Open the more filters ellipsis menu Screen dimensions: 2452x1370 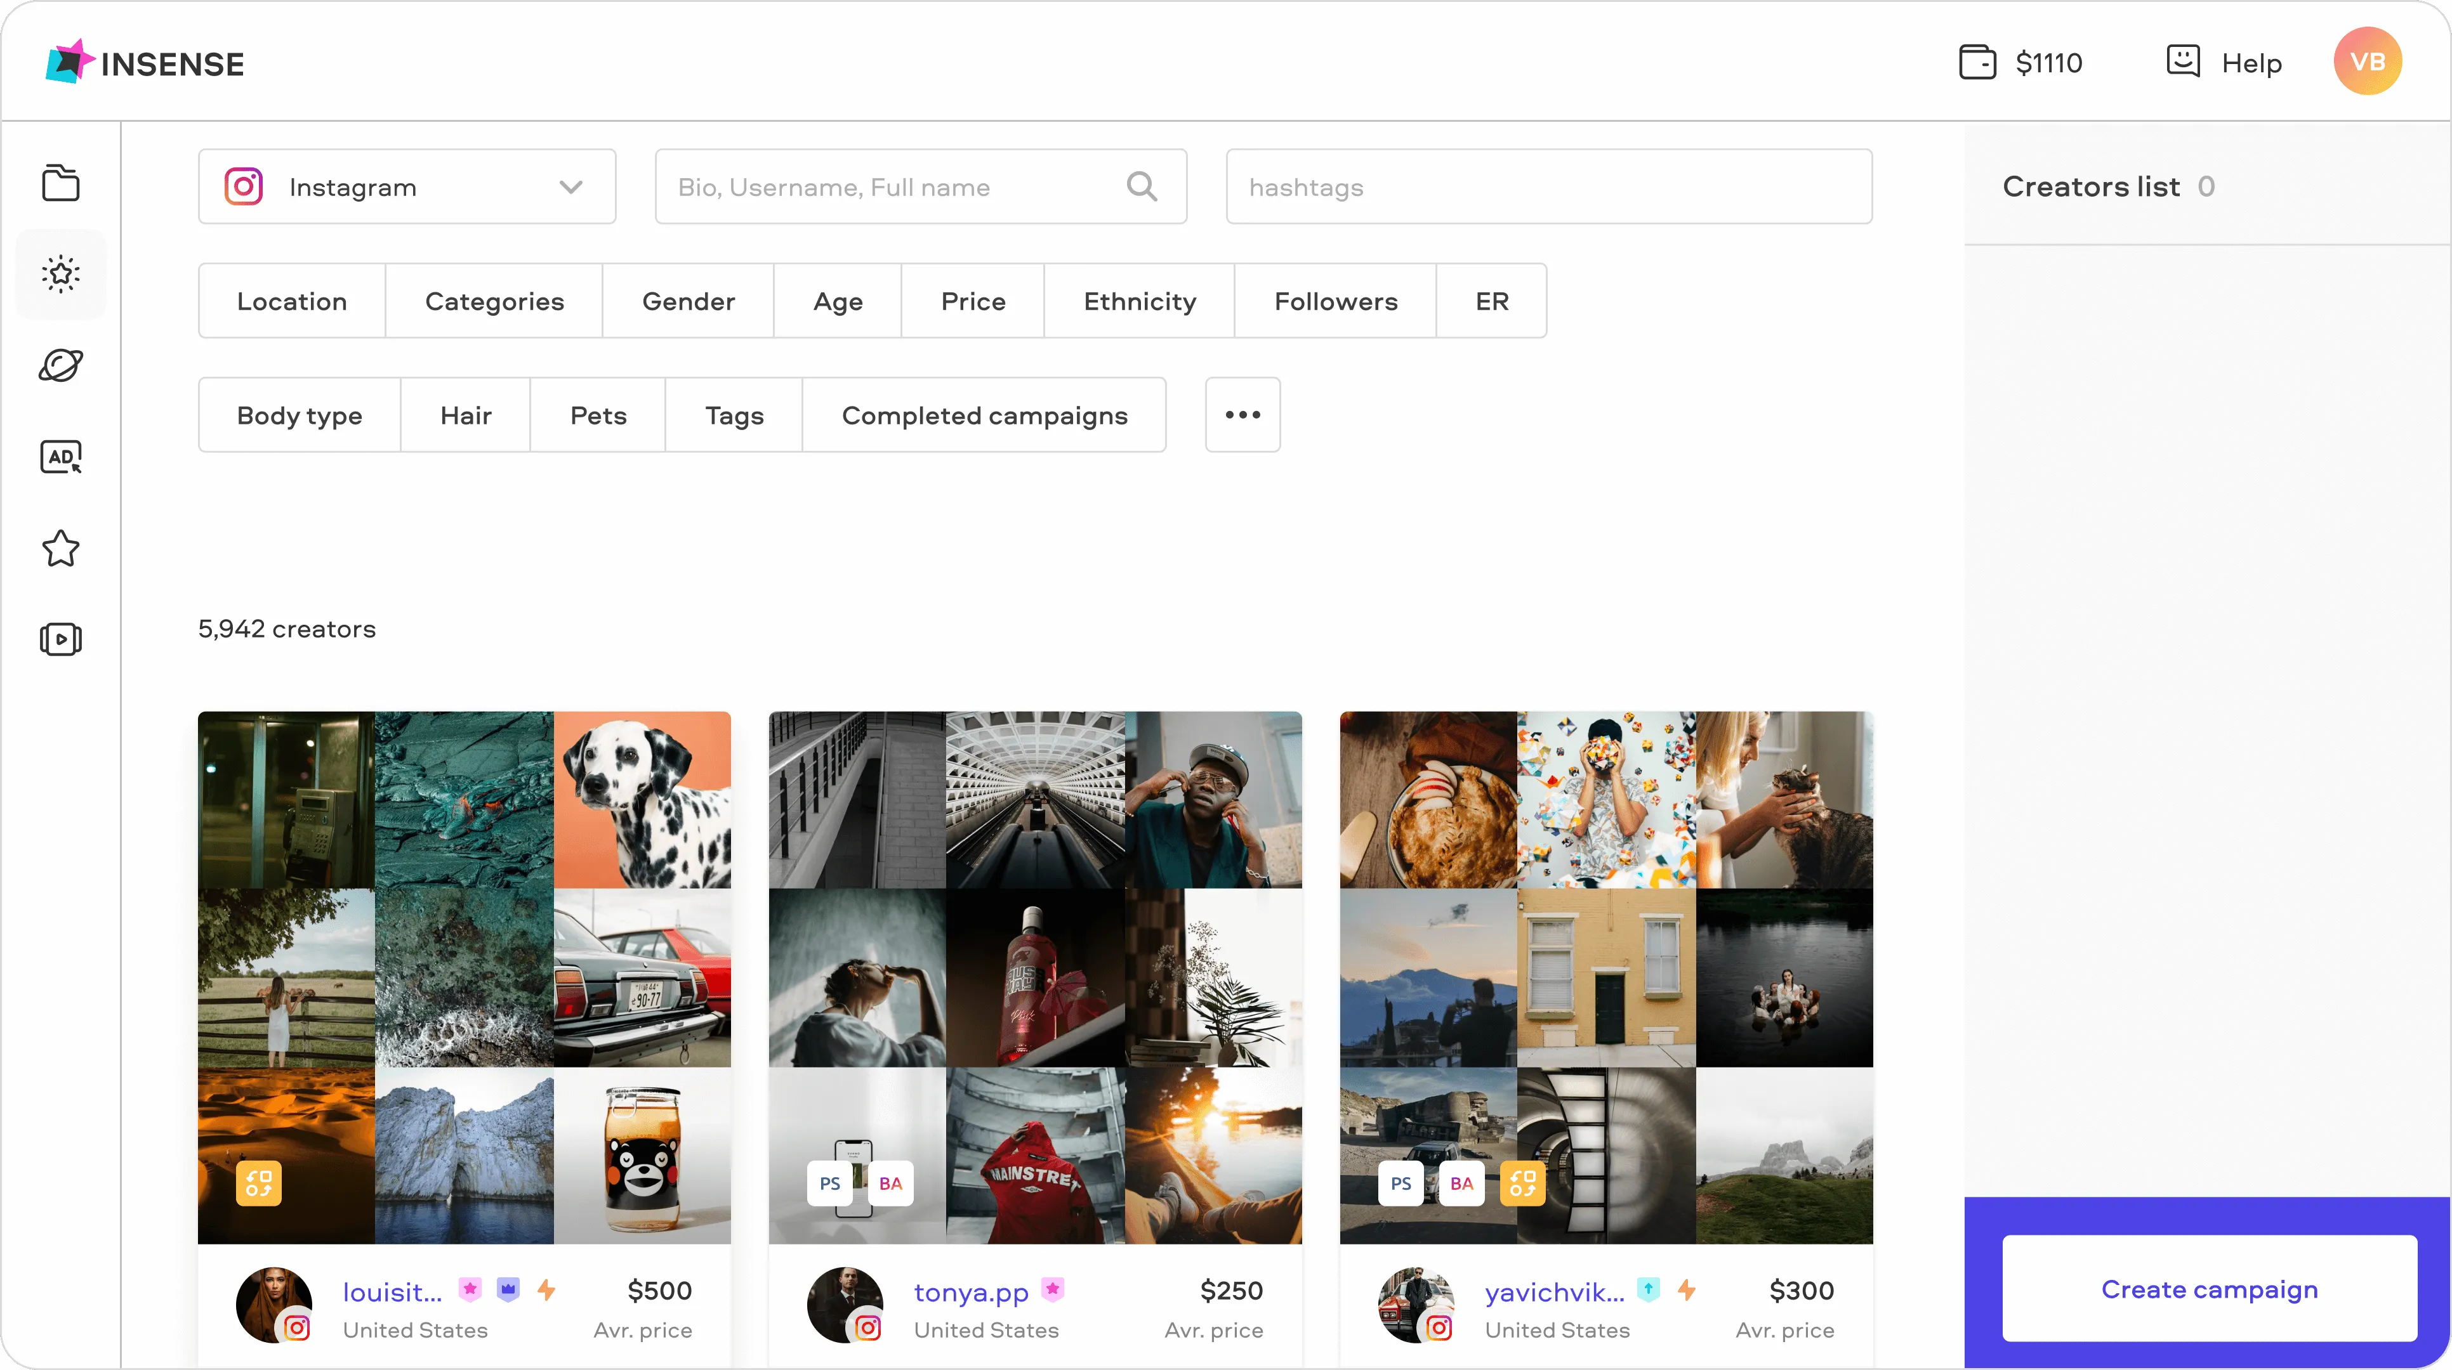tap(1242, 415)
